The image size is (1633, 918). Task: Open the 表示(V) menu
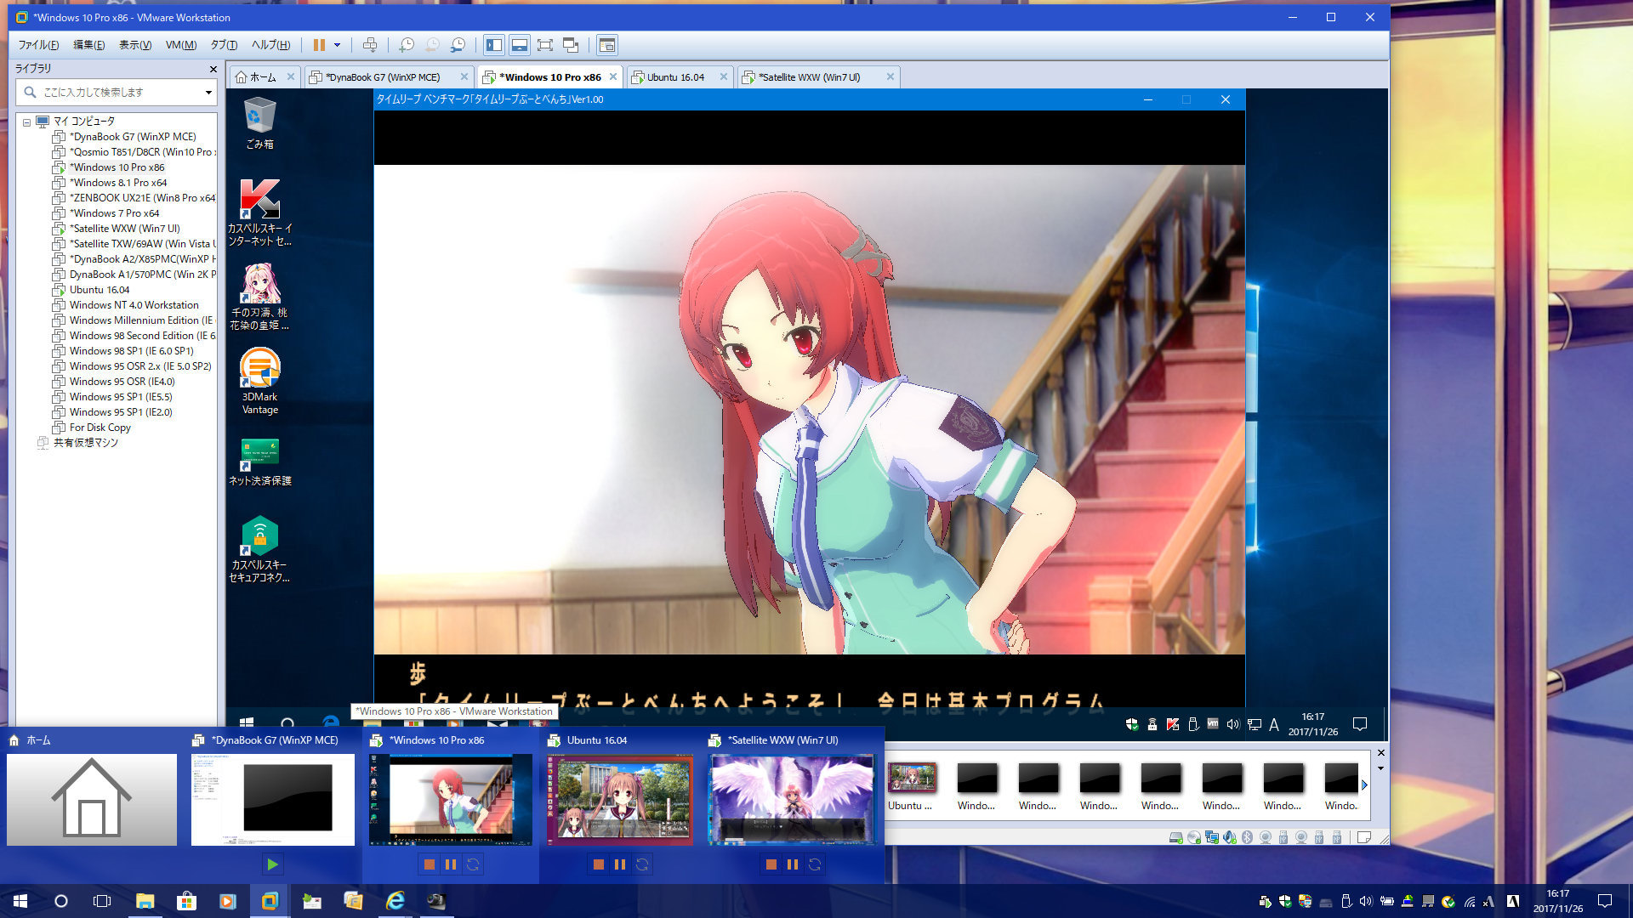(x=134, y=45)
